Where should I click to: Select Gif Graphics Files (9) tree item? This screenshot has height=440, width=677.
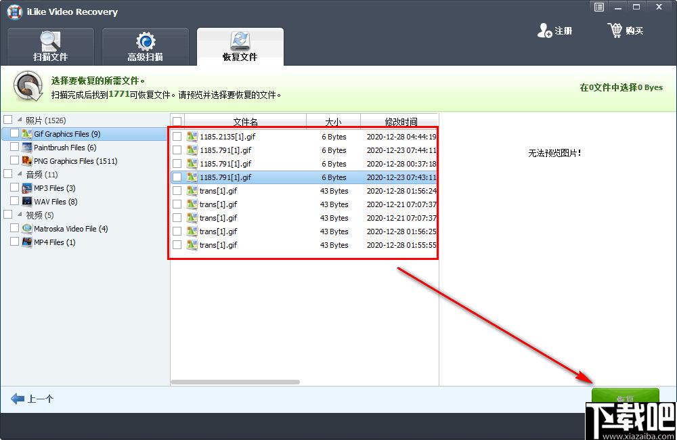coord(67,134)
